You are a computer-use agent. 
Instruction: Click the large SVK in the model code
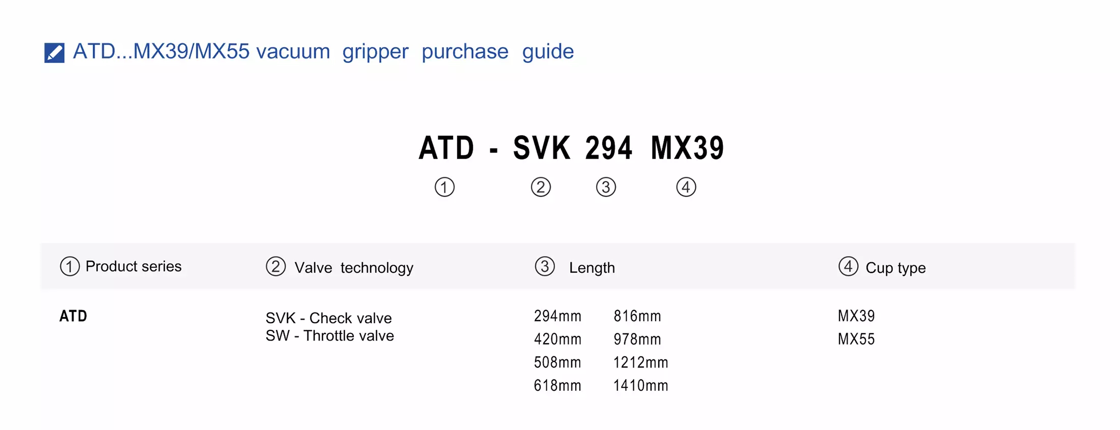(x=541, y=148)
